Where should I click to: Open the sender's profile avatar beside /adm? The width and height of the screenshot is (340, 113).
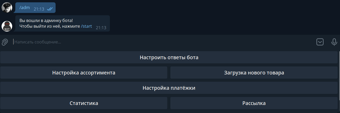pyautogui.click(x=7, y=7)
